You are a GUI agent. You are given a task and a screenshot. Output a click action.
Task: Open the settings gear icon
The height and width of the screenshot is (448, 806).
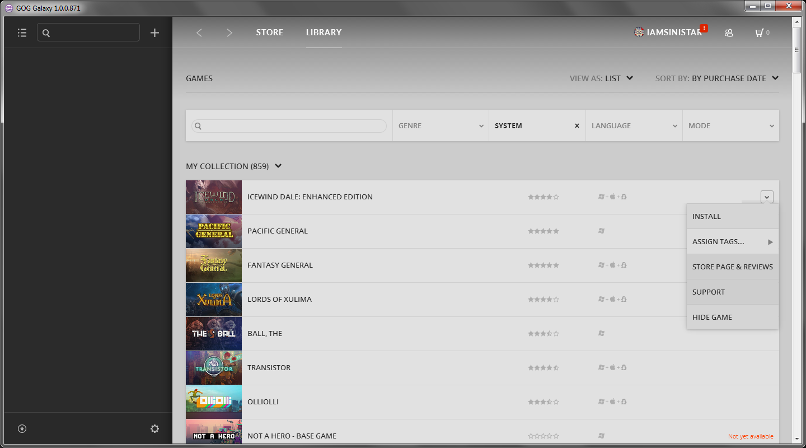click(x=154, y=428)
